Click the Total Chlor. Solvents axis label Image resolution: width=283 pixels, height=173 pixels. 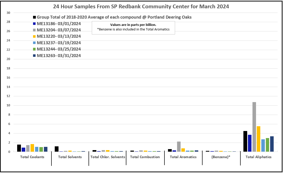(108, 157)
